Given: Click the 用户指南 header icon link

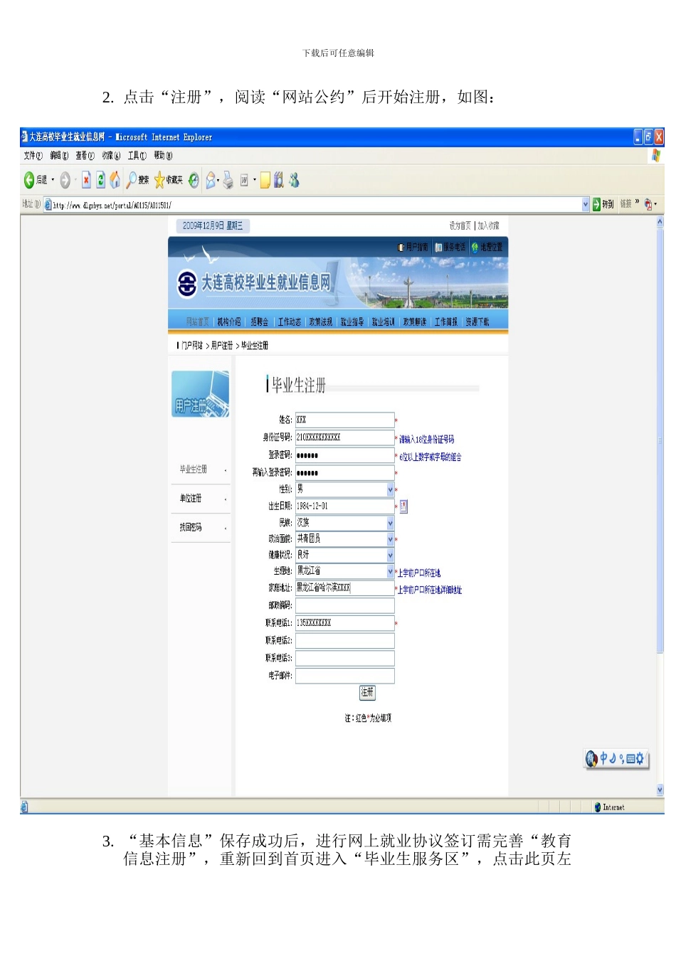Looking at the screenshot, I should point(413,247).
